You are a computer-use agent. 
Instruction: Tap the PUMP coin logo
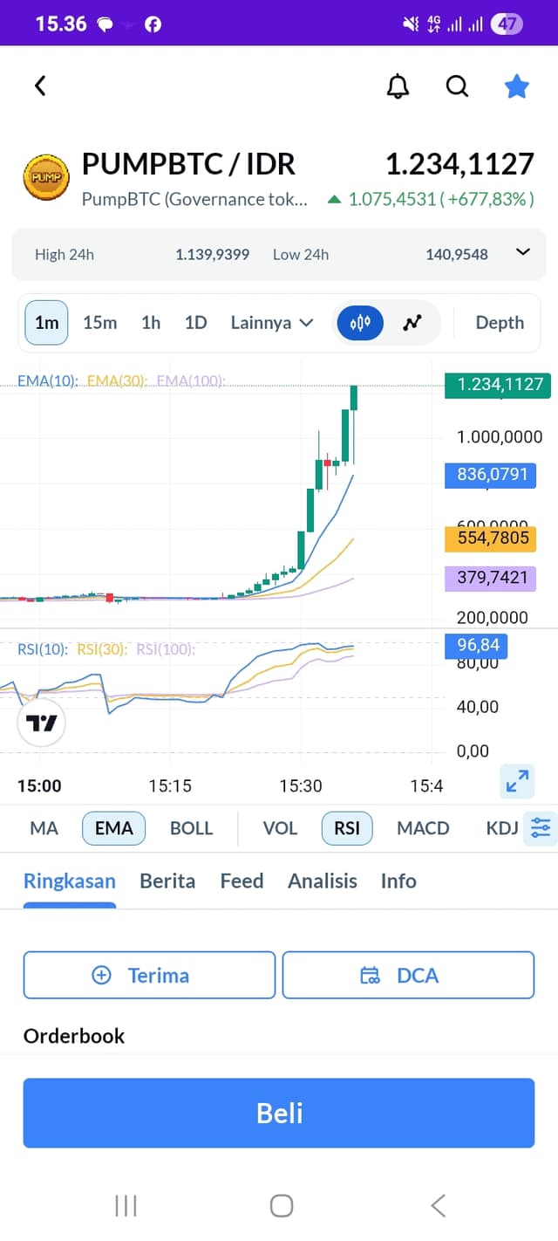coord(45,176)
